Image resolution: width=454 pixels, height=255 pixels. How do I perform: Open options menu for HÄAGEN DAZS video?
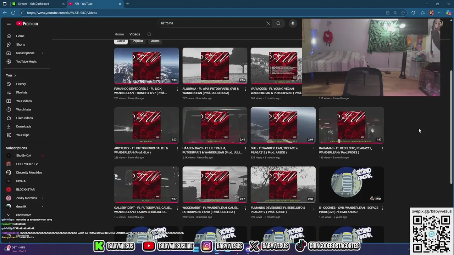245,149
